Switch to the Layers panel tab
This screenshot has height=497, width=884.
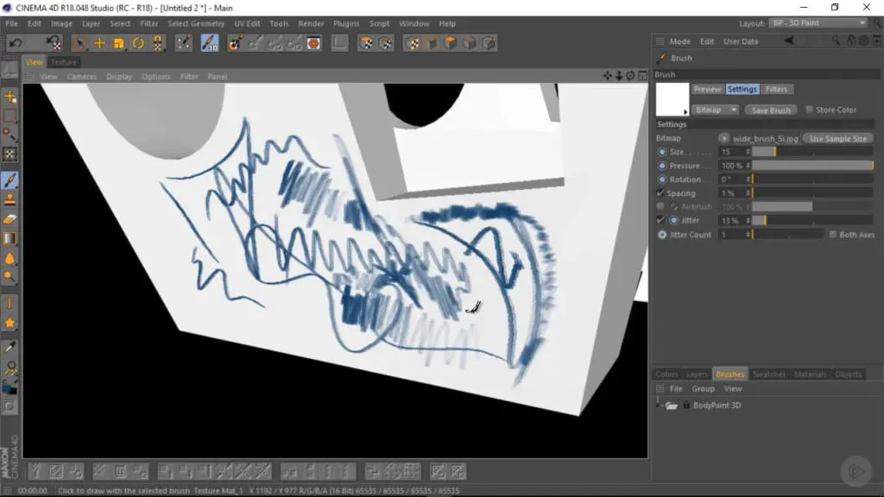[697, 374]
